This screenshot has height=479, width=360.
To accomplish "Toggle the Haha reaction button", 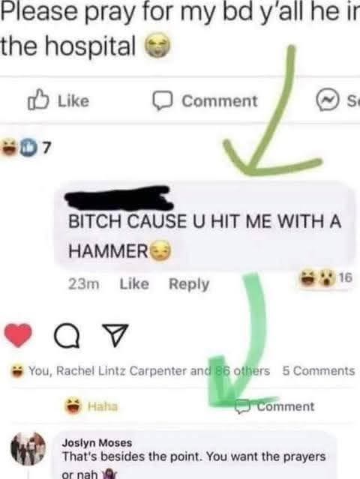I will 91,406.
